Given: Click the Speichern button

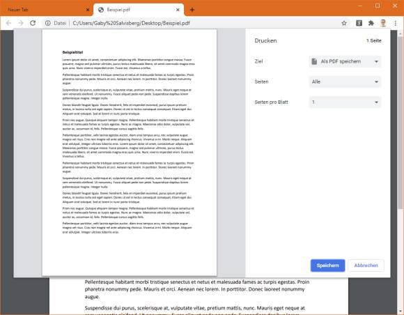Looking at the screenshot, I should point(327,266).
